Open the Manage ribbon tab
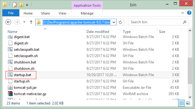This screenshot has height=109, width=195. pos(87,13)
